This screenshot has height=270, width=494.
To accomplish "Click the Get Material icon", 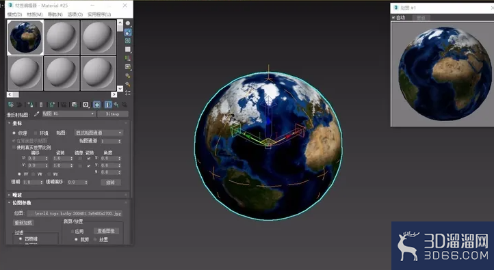I will pos(11,105).
